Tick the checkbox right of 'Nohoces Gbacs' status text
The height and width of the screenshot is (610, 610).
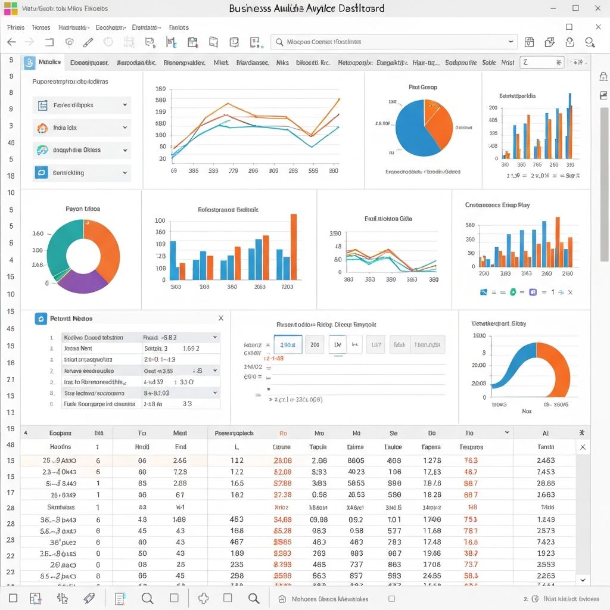click(x=391, y=599)
